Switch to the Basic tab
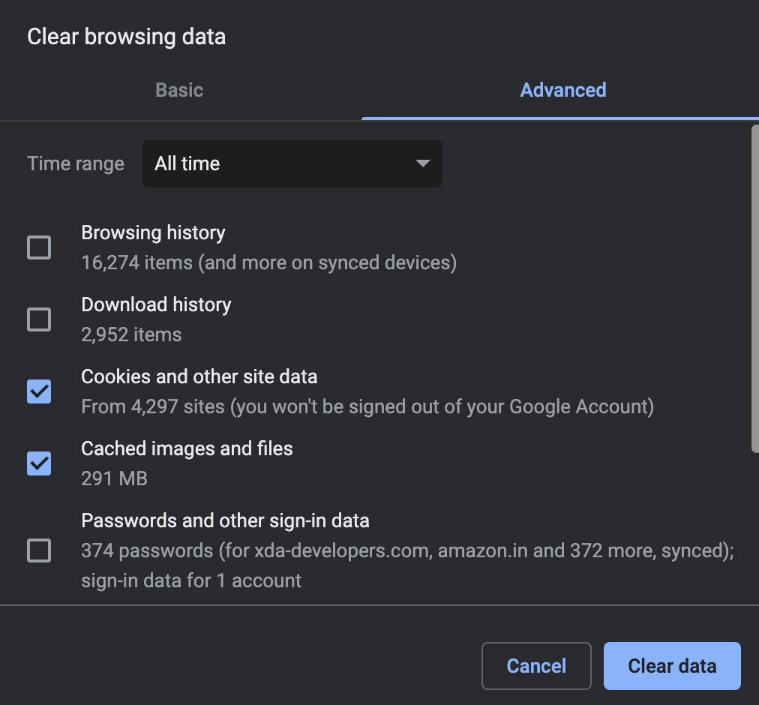The width and height of the screenshot is (759, 705). click(x=179, y=90)
